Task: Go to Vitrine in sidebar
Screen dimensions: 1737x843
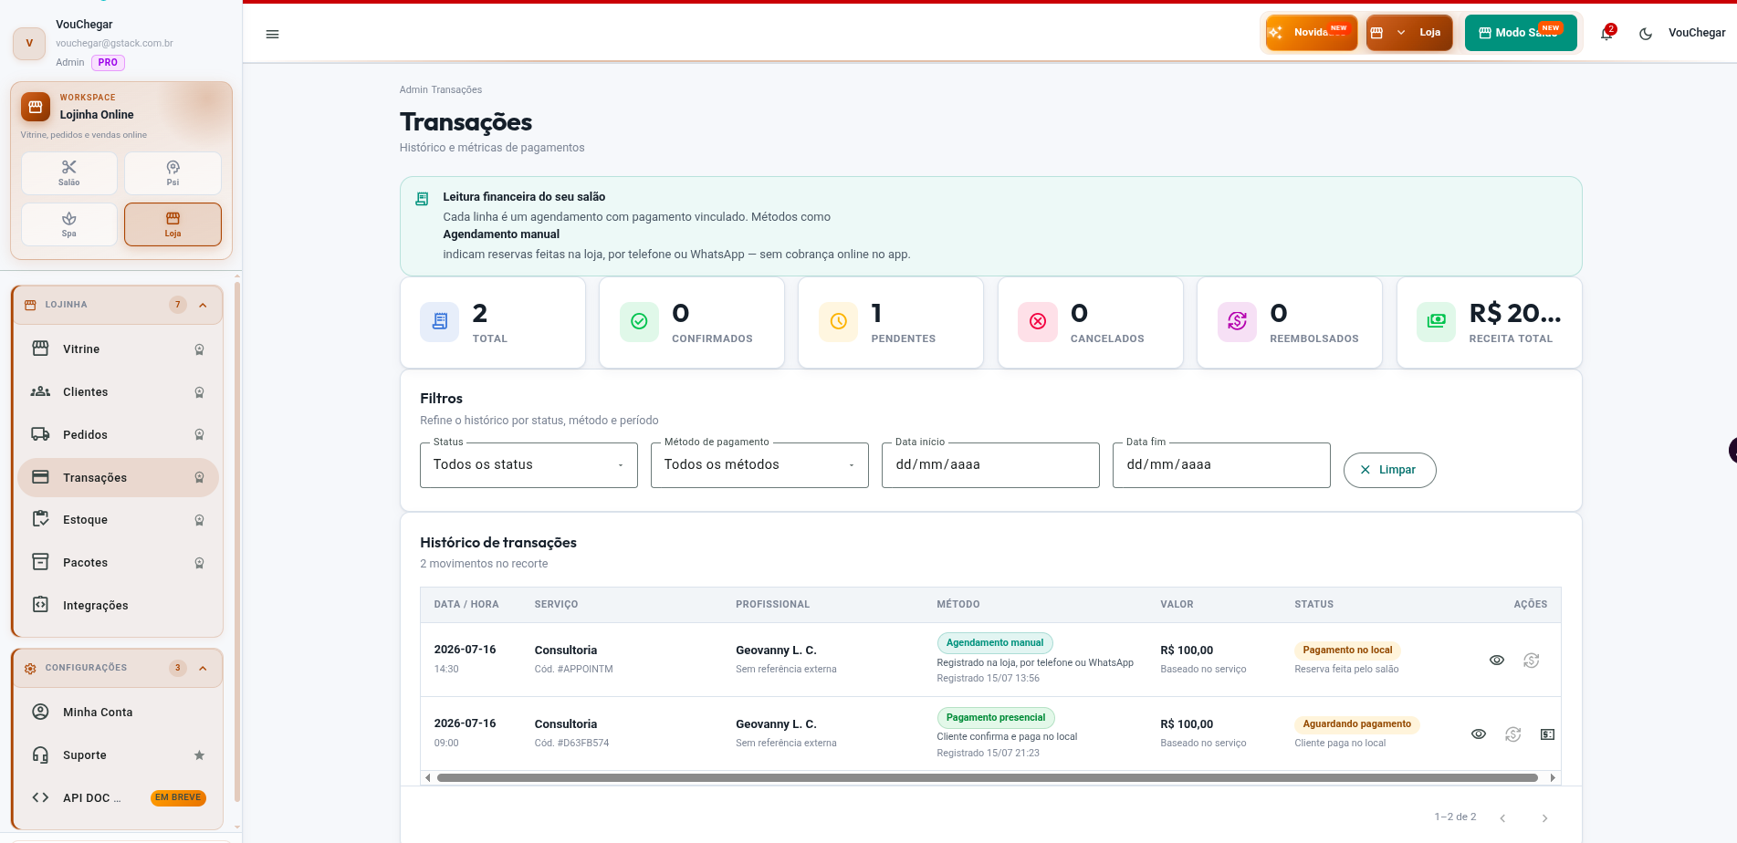Action: tap(118, 349)
